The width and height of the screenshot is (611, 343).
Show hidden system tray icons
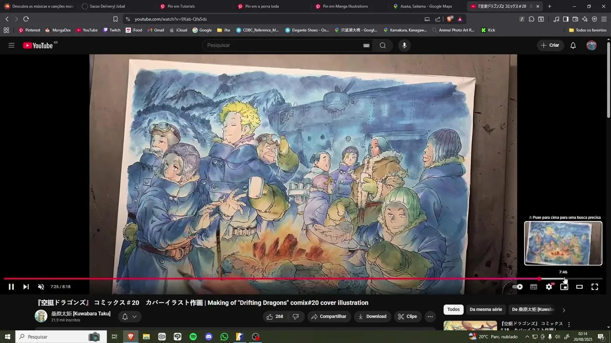(527, 337)
